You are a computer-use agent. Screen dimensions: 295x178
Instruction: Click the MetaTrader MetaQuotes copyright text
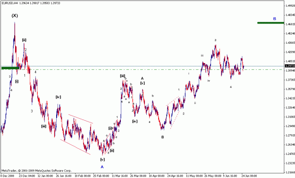36,171
